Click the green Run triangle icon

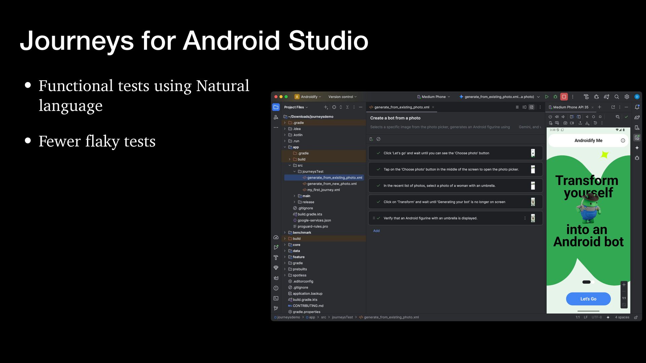[x=547, y=97]
